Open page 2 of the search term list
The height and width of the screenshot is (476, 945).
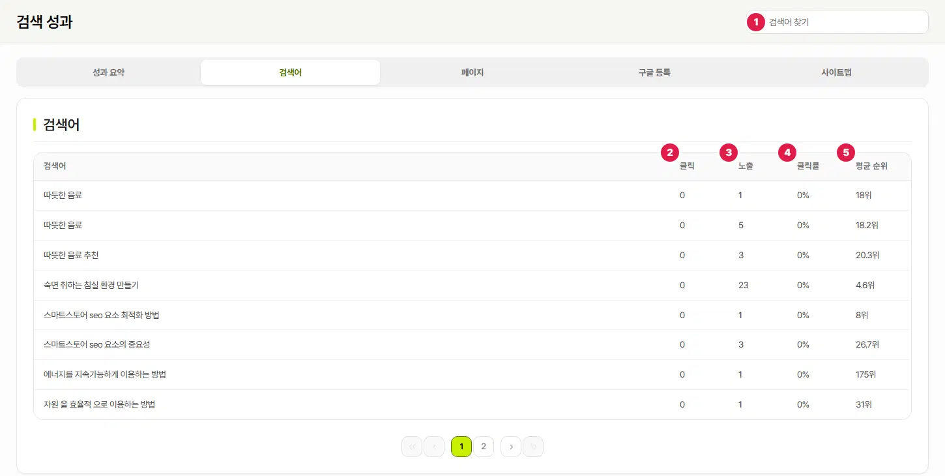point(484,447)
